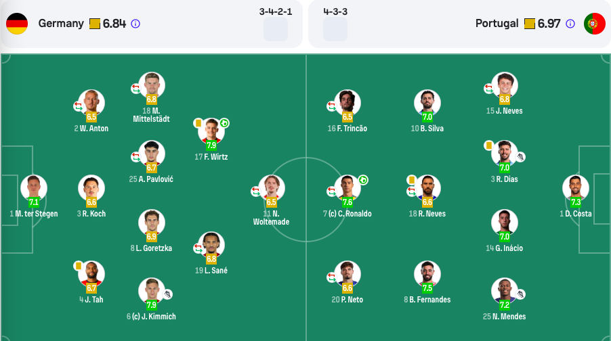611x341 pixels.
Task: Click the Germany team name
Action: pos(61,24)
